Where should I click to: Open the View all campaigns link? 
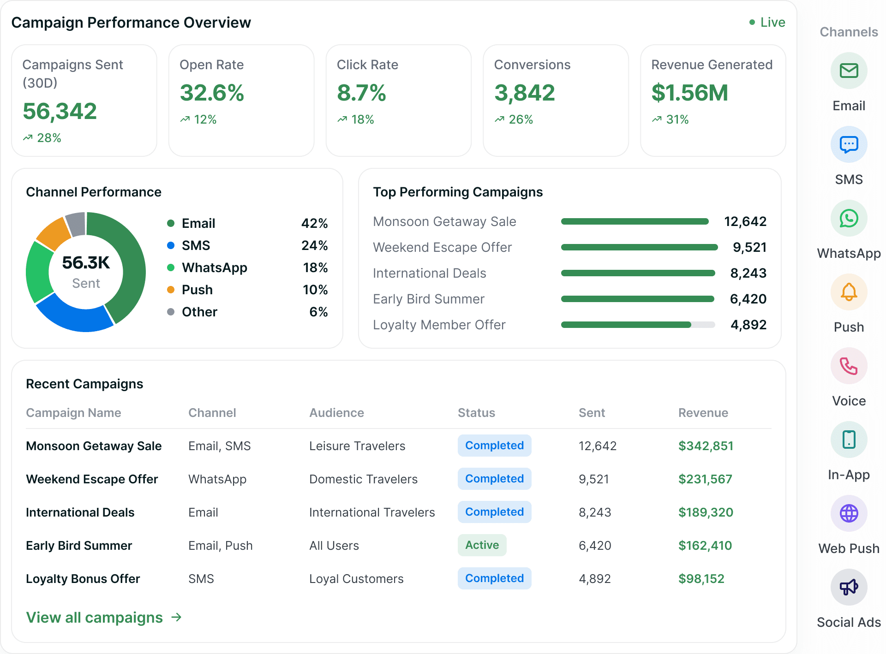coord(104,617)
